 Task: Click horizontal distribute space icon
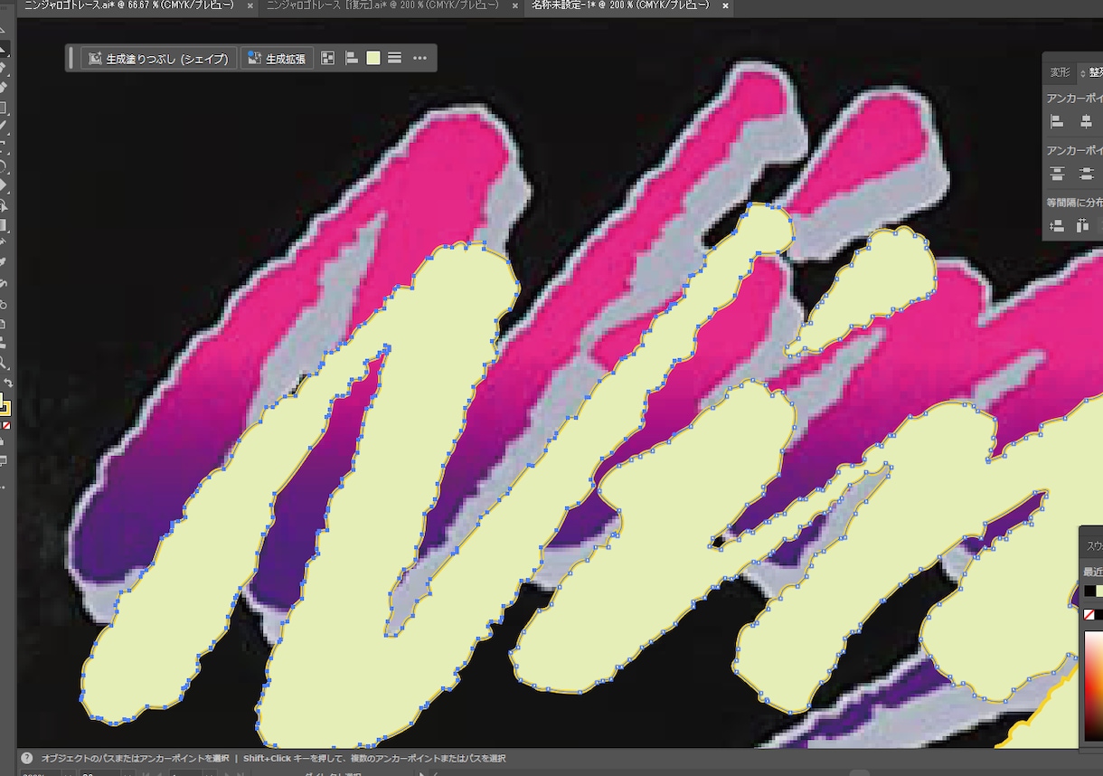point(1084,226)
